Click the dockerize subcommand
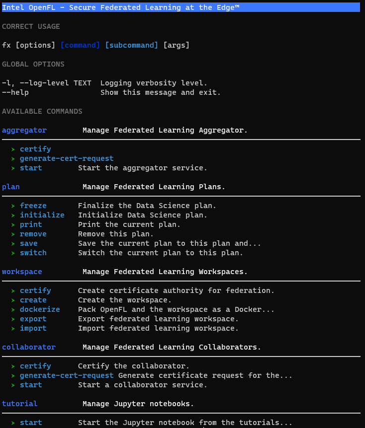Viewport: 365px width, 428px height. point(40,309)
